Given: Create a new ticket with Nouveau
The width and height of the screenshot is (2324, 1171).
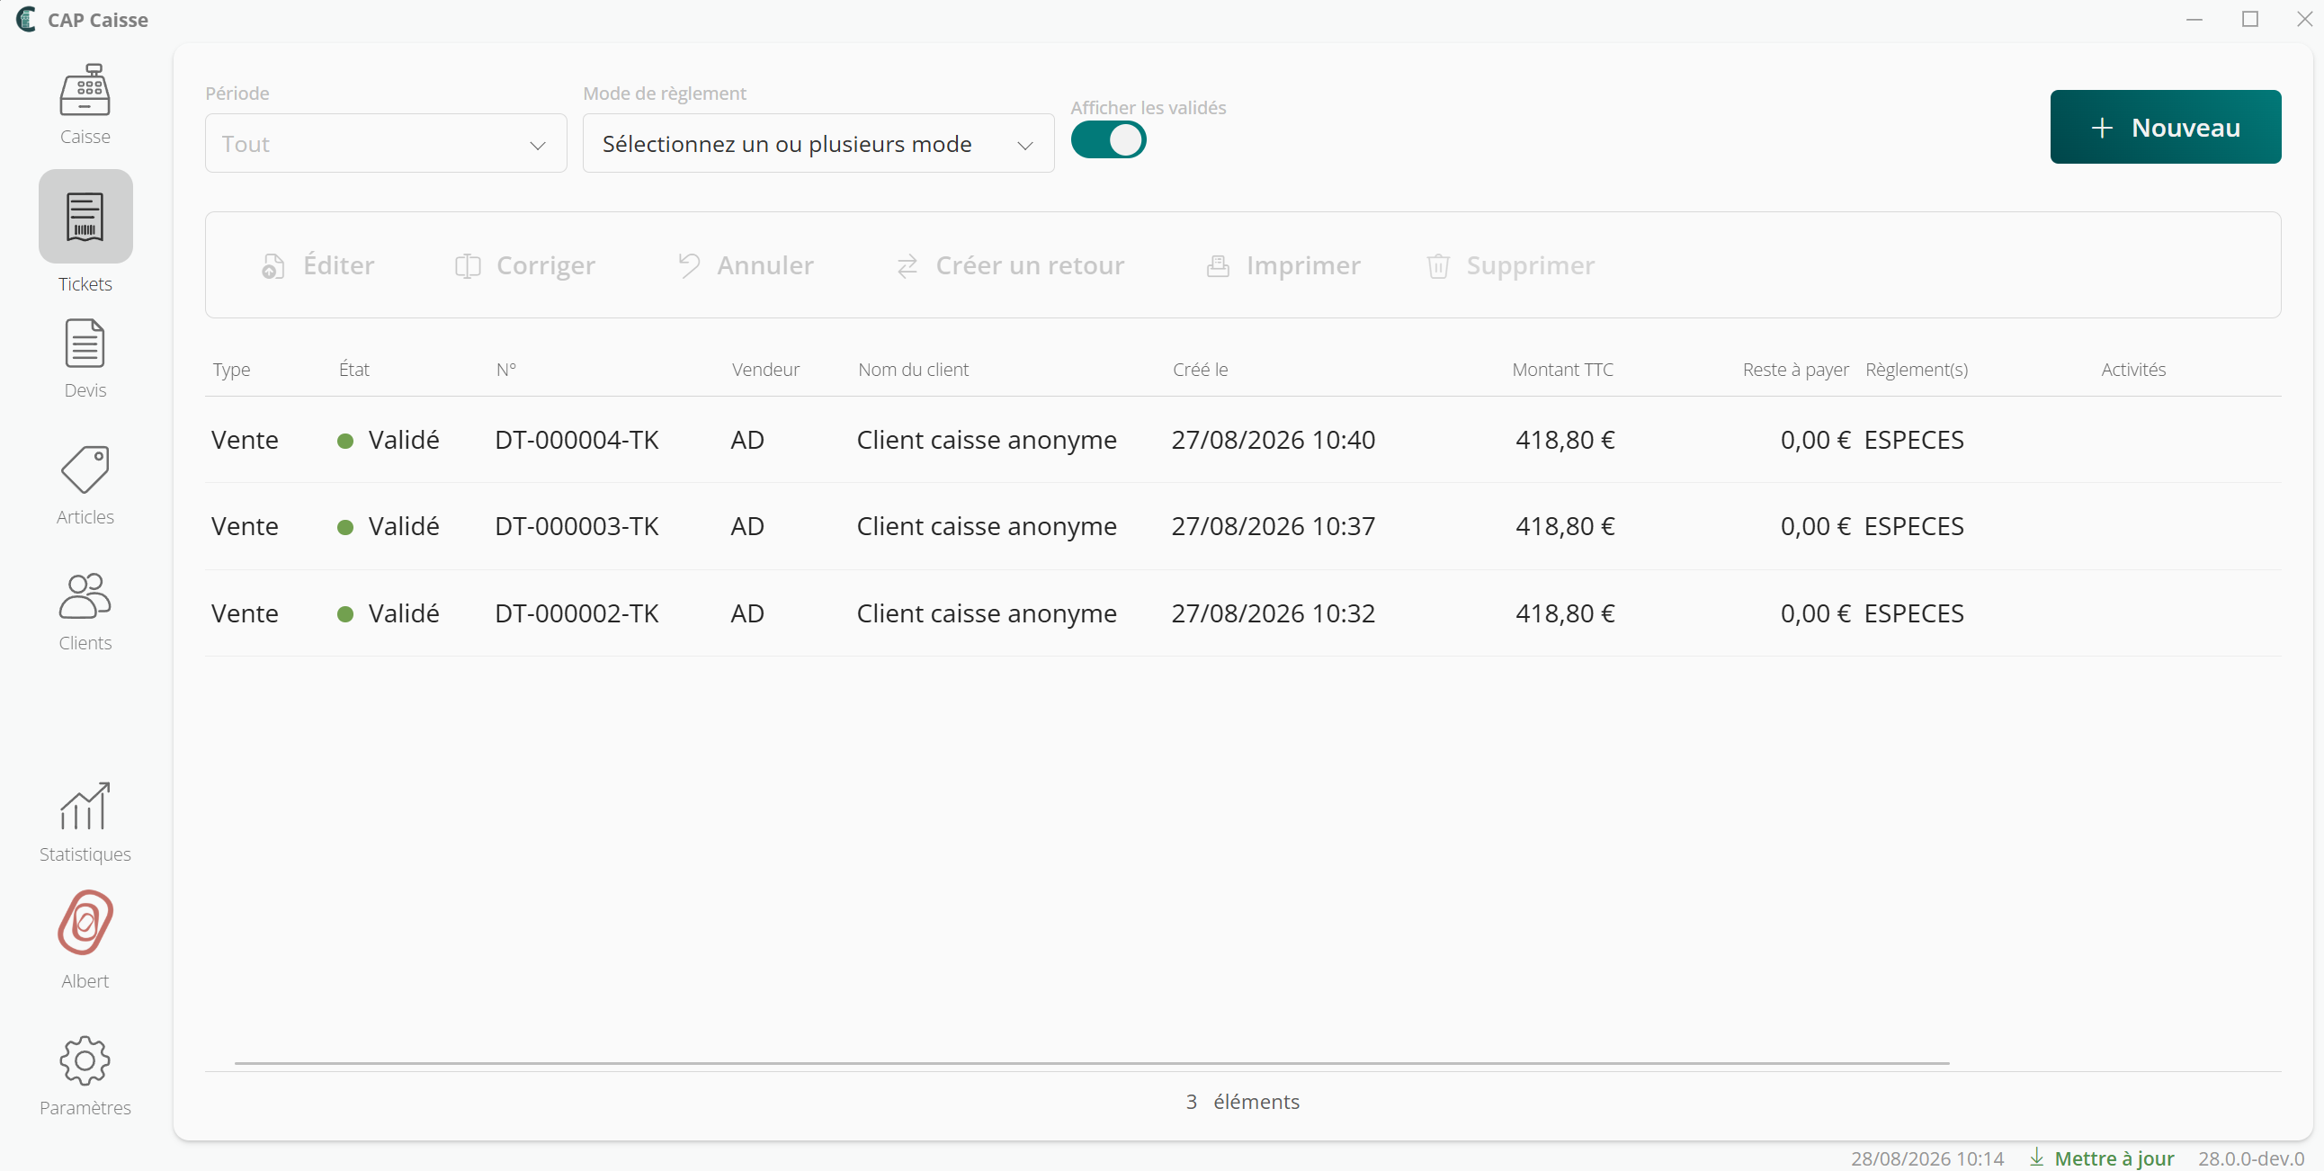Looking at the screenshot, I should (x=2165, y=127).
